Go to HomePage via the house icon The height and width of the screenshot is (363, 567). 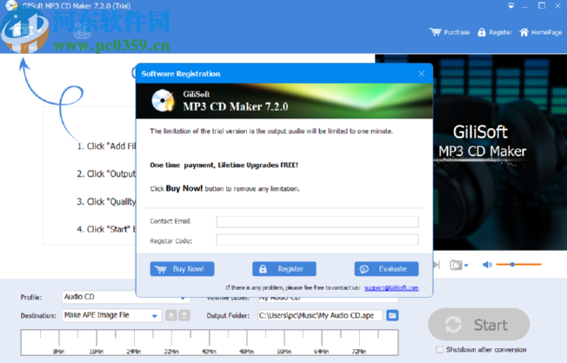pos(524,32)
